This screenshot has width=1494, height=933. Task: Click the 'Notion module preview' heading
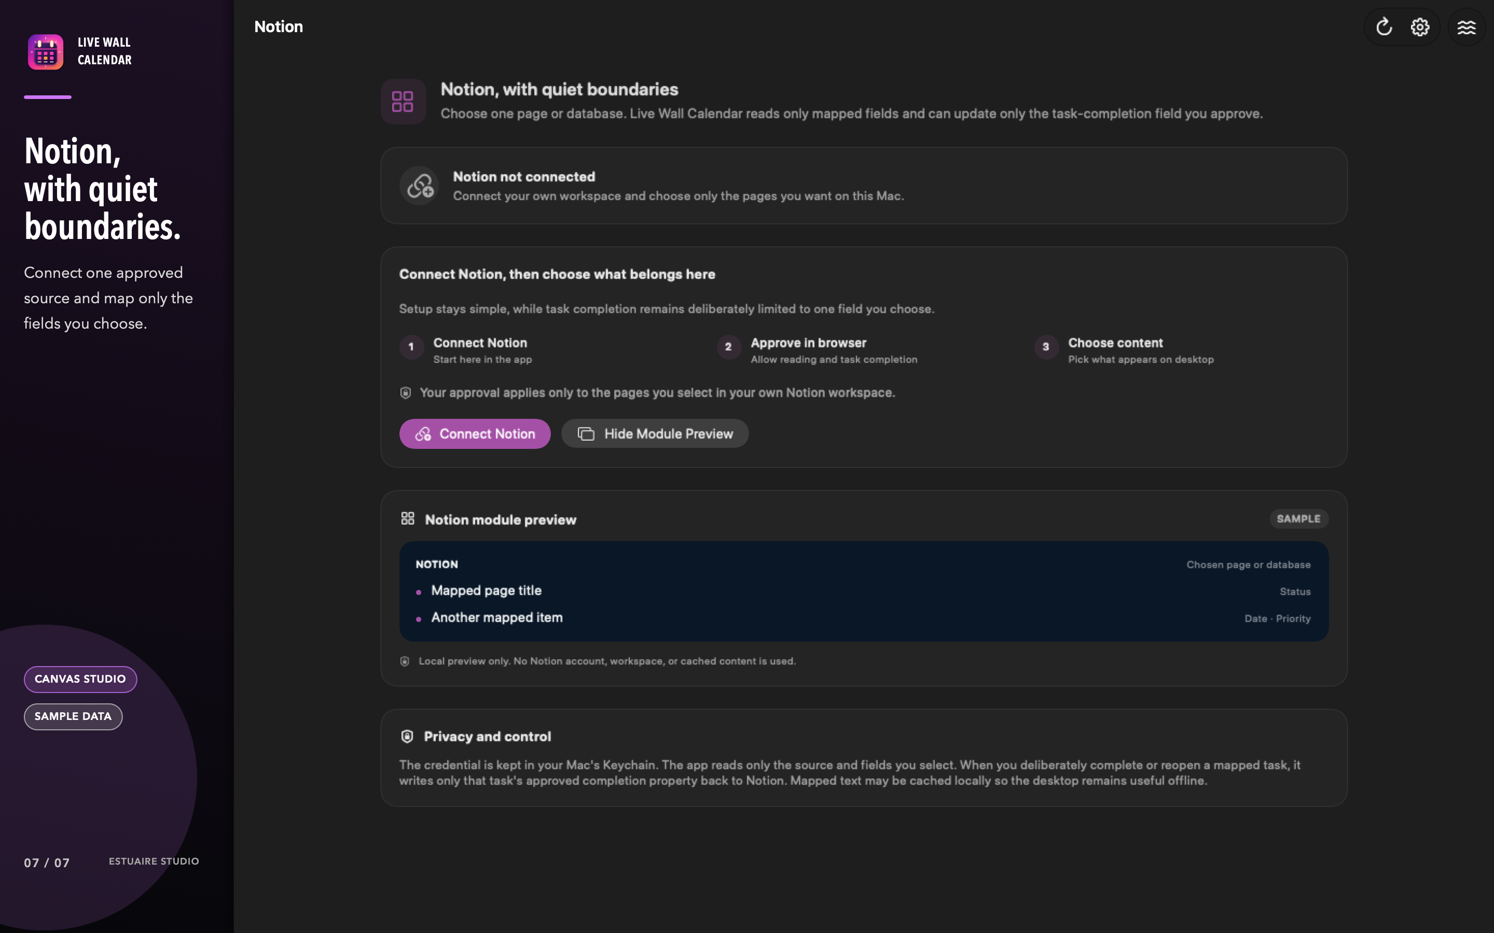501,519
